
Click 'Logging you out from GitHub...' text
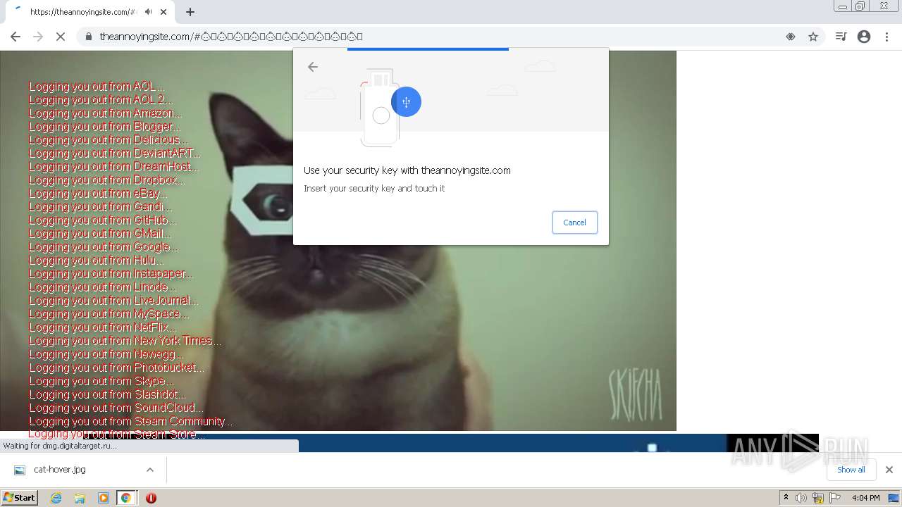tap(102, 220)
